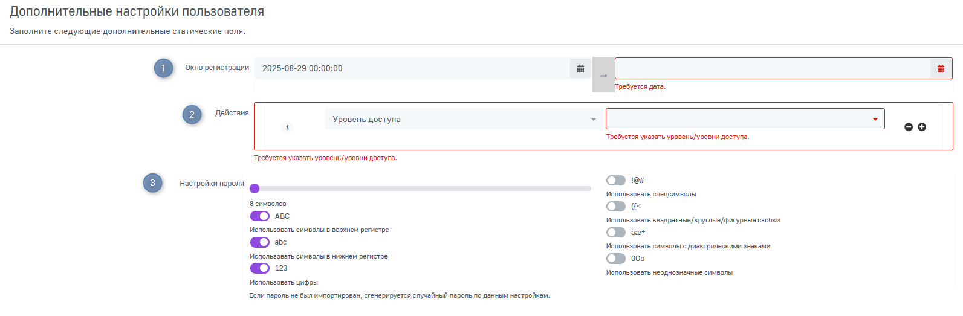Open calendar picker for registration start date
Viewport: 963px width, 316px height.
(580, 68)
